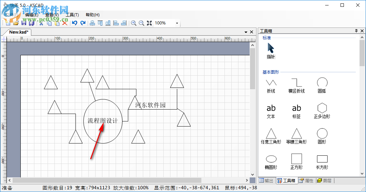Zoom out with the magnifier minus icon
Viewport: 366px width, 192px height.
142,23
